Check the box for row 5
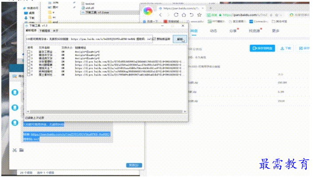The height and width of the screenshot is (178, 313). click(29, 65)
